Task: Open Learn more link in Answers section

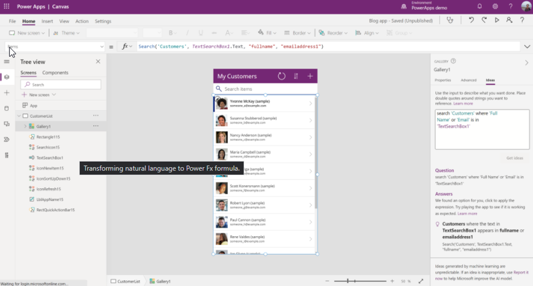Action: [467, 214]
